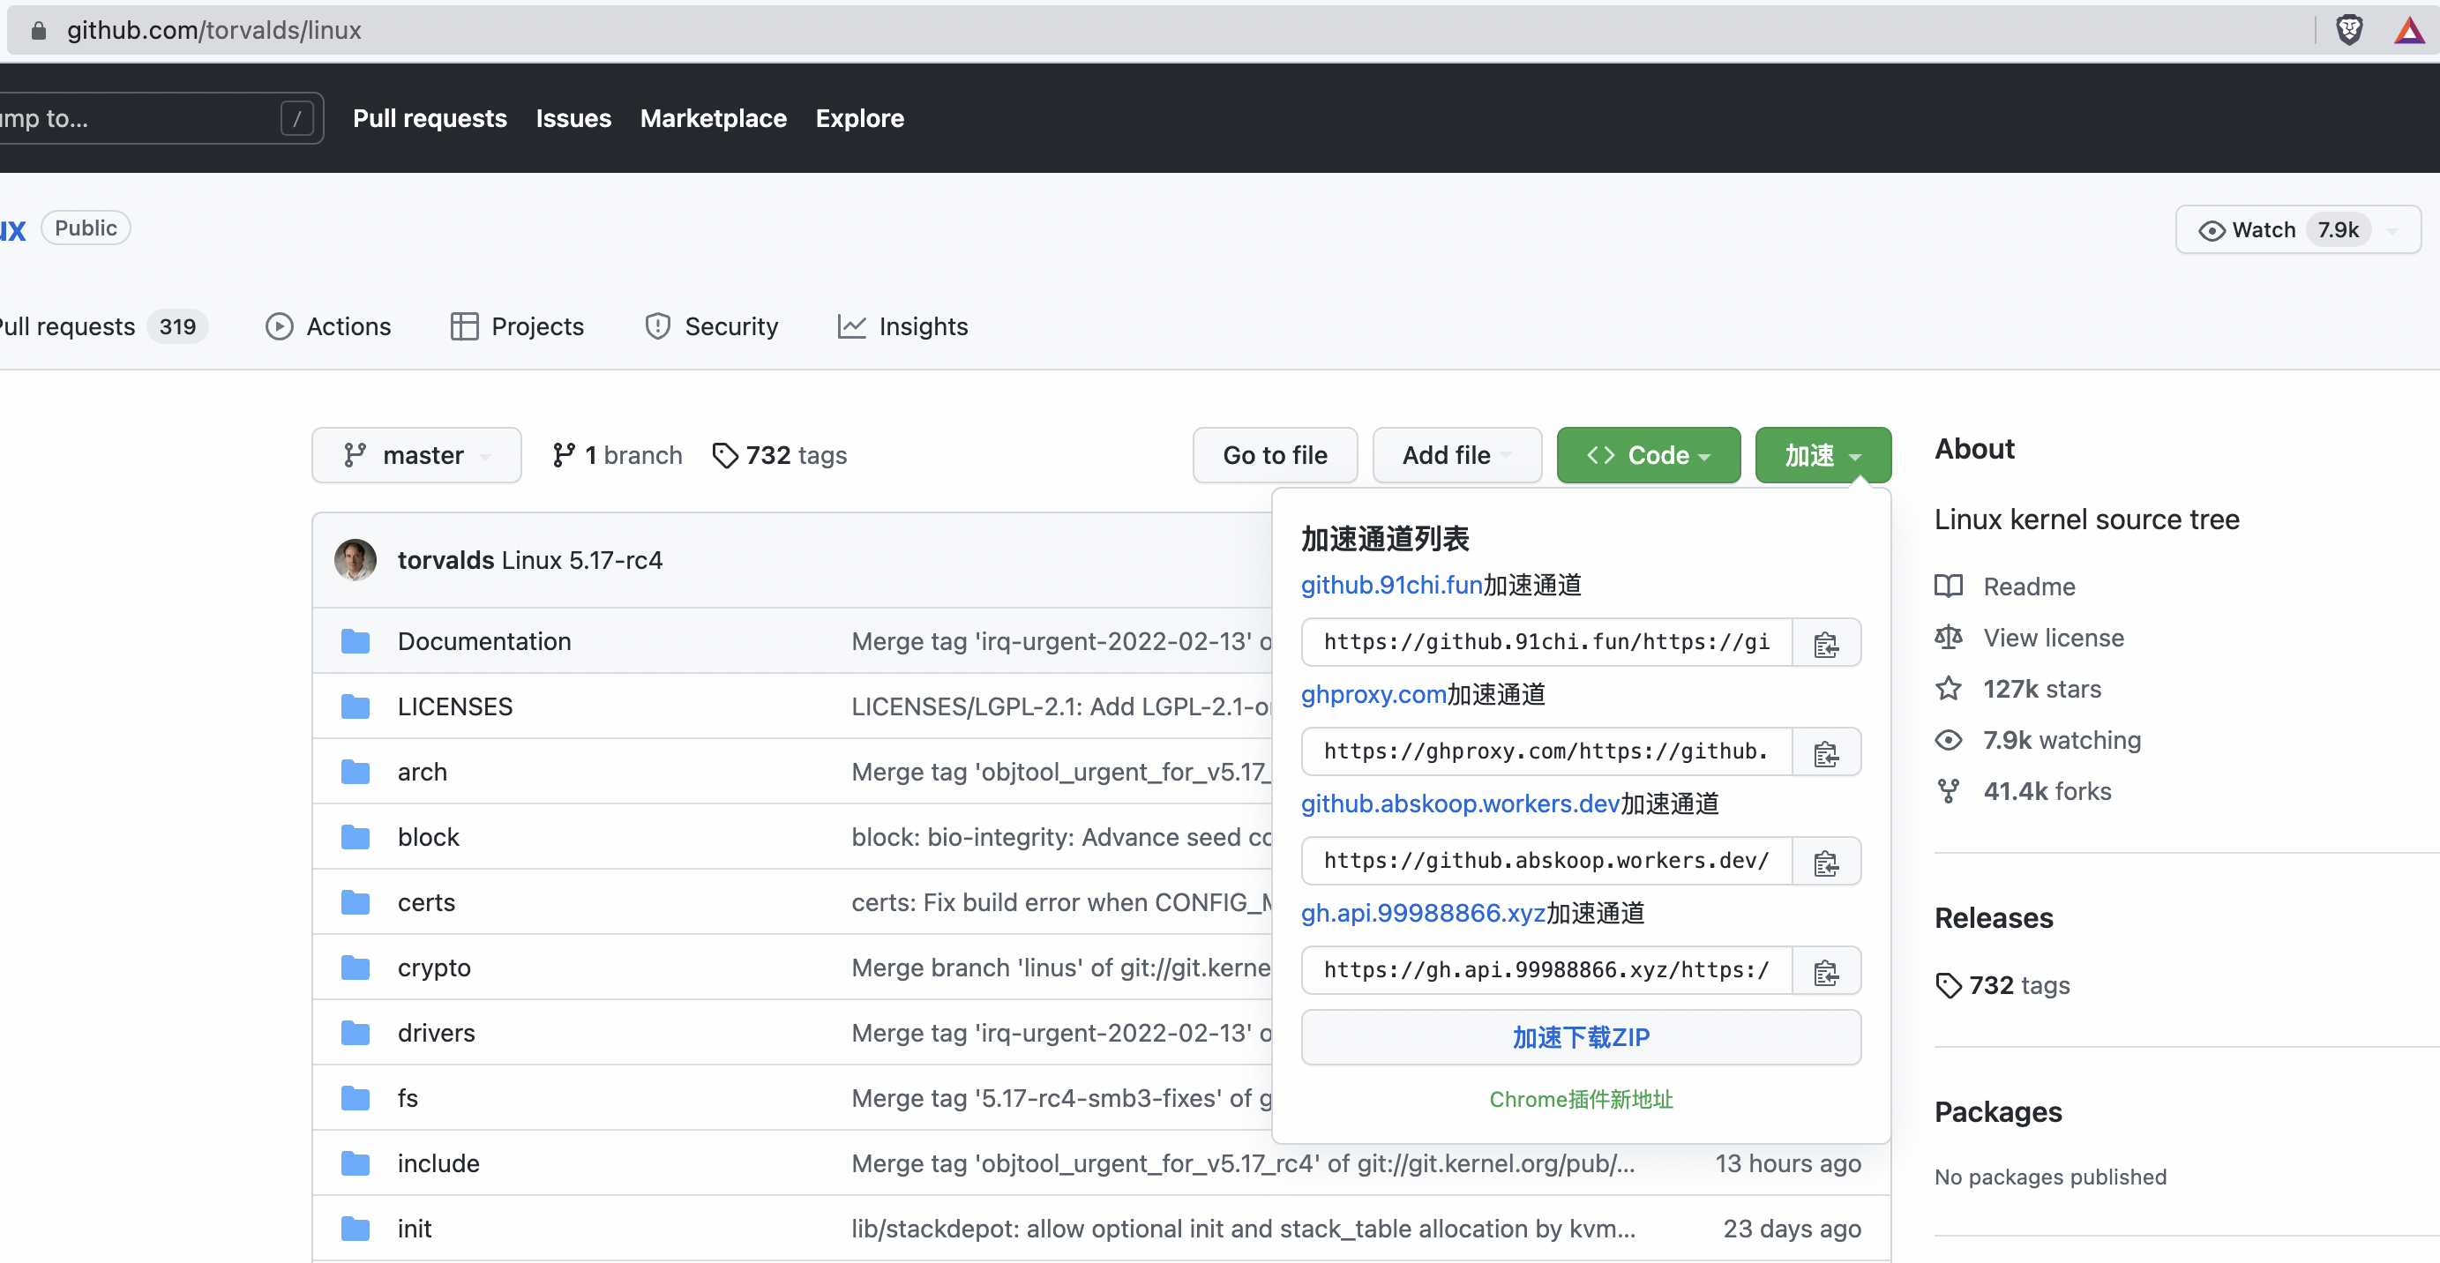The image size is (2440, 1263).
Task: Copy the github.abskoop.workers.dev URL
Action: 1825,862
